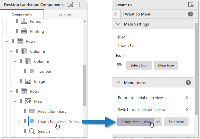Open help for the Menu Items section
The height and width of the screenshot is (139, 200).
(188, 82)
